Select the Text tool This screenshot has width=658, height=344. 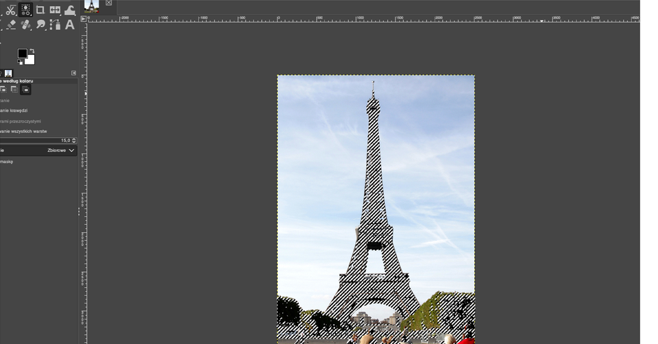click(x=69, y=25)
